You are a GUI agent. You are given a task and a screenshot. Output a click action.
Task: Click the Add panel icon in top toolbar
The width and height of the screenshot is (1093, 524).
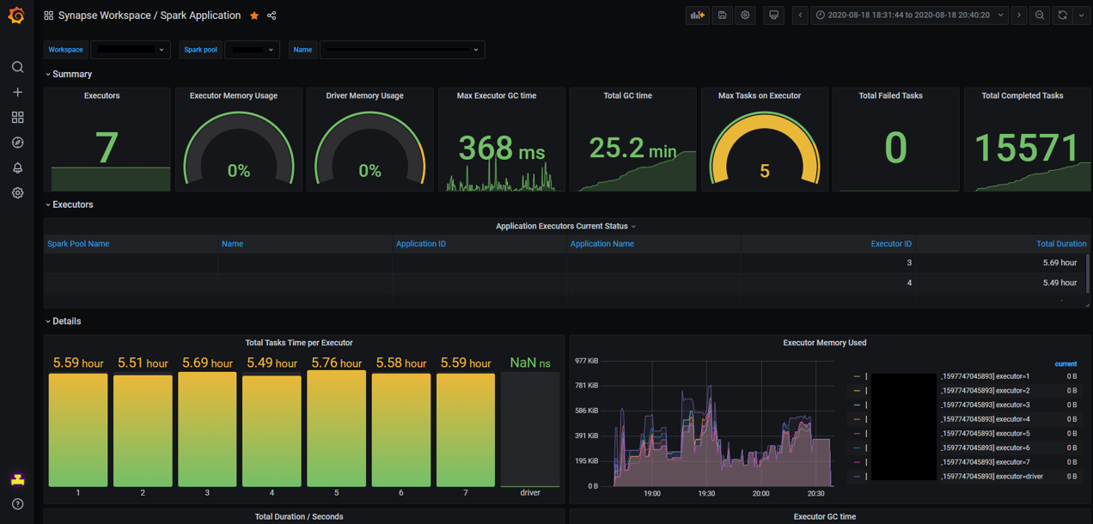click(x=698, y=15)
